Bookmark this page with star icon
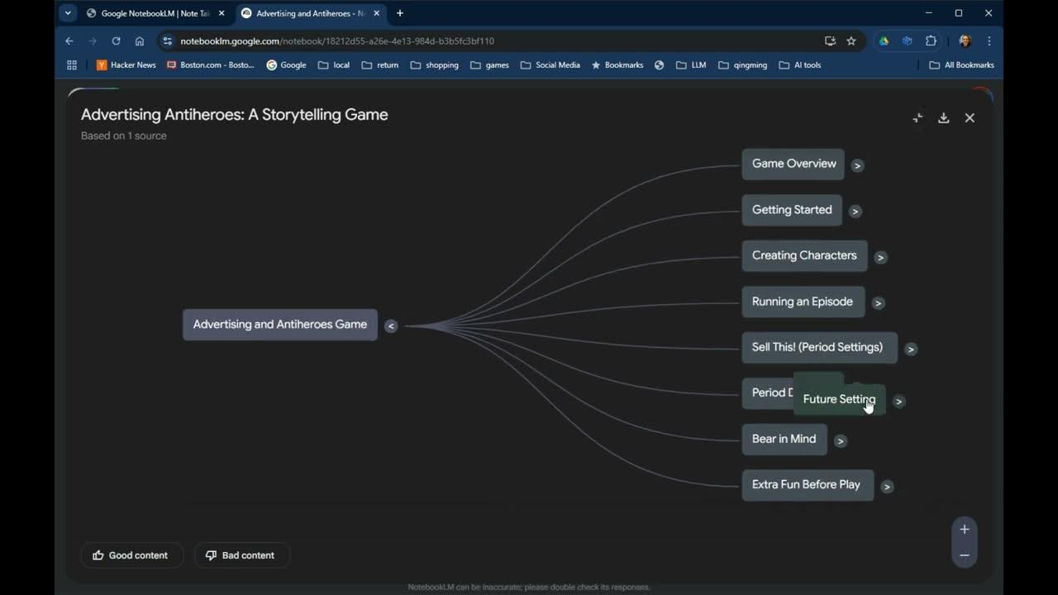 [x=851, y=40]
